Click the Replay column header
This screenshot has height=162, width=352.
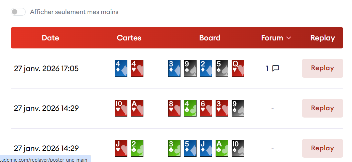pos(322,38)
